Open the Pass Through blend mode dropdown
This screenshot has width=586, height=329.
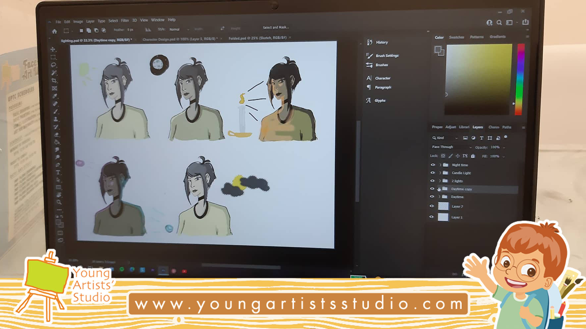451,147
